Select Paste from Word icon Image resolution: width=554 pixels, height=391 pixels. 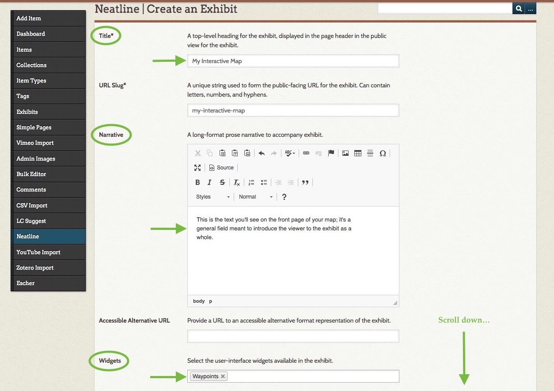[247, 153]
